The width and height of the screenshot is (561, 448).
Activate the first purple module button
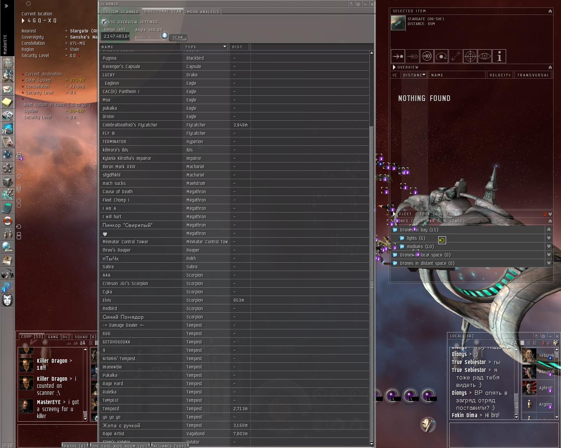click(x=392, y=396)
